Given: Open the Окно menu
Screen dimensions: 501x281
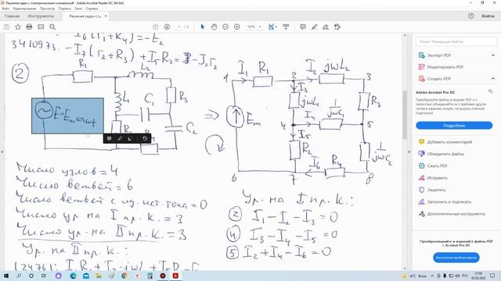Looking at the screenshot, I should coord(78,9).
